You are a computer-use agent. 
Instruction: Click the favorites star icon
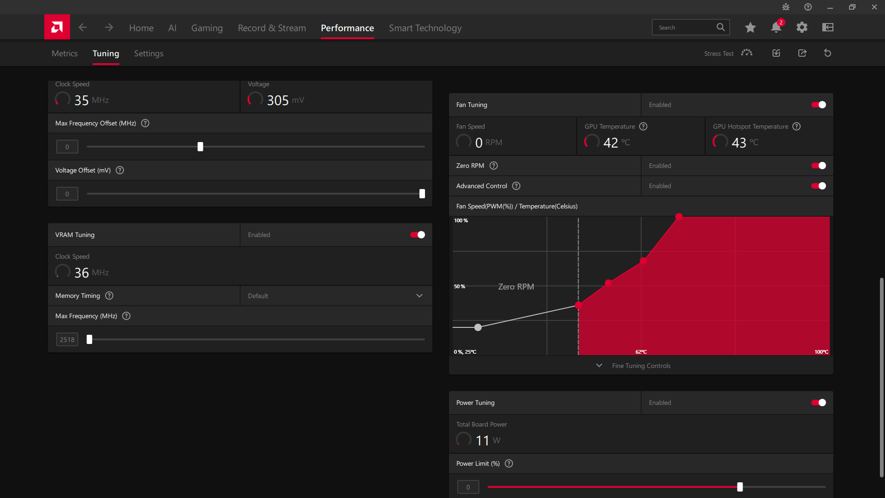click(x=750, y=27)
